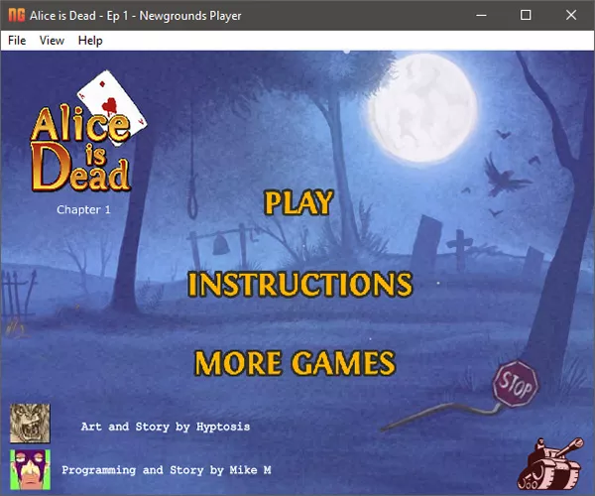
Task: Start the game with PLAY
Action: point(298,202)
